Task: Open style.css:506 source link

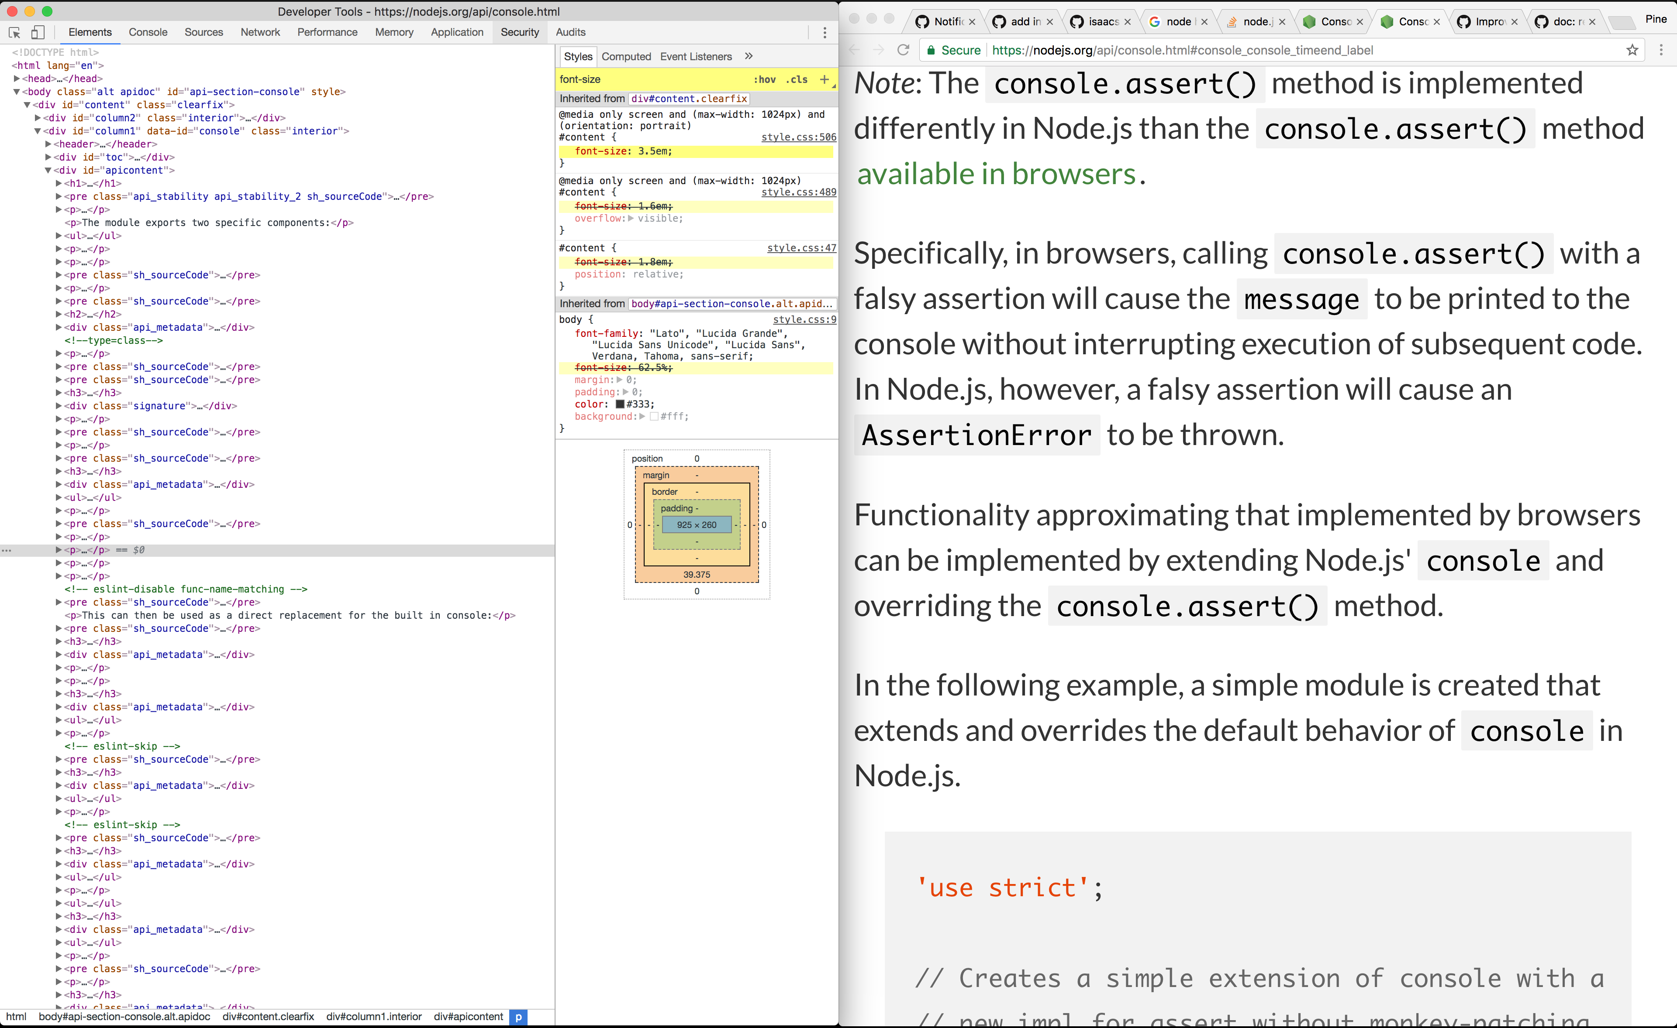Action: [x=798, y=137]
